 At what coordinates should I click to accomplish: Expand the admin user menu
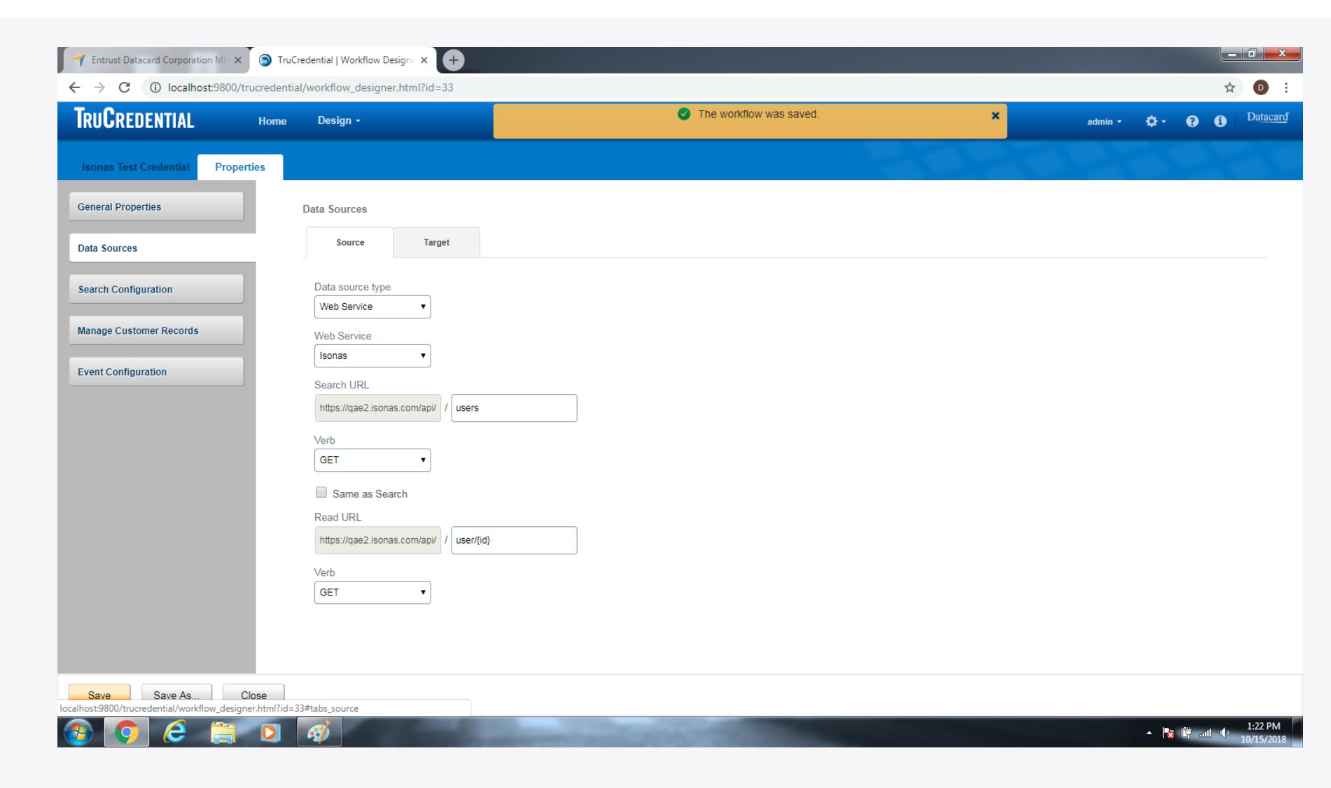[1104, 122]
